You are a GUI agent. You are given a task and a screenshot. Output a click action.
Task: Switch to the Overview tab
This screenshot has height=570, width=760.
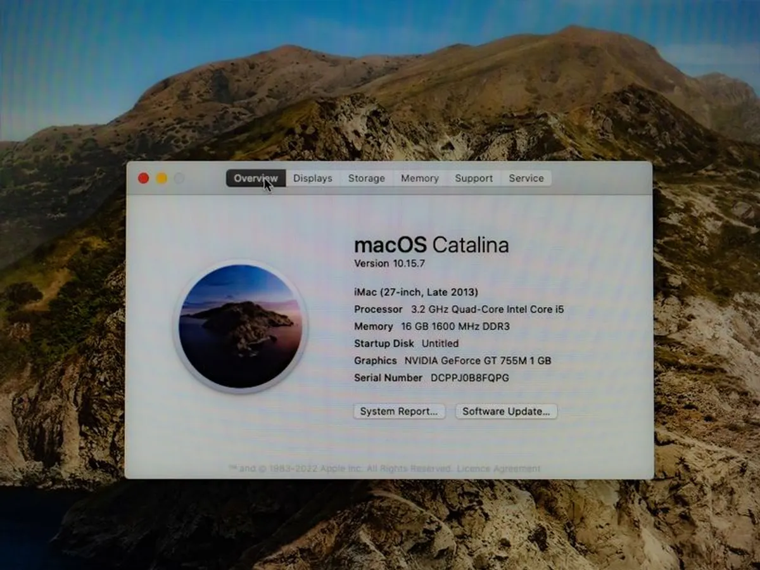(256, 179)
